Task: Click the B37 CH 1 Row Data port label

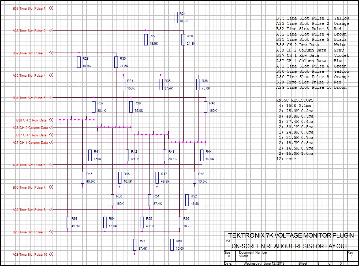Action: point(31,135)
